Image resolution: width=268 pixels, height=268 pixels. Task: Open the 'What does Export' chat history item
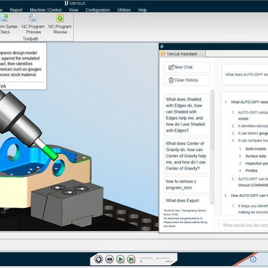point(187,200)
